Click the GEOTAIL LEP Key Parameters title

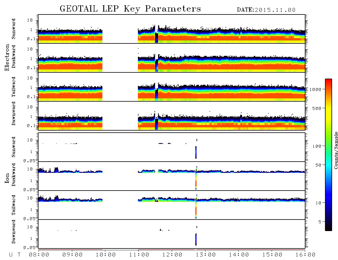coord(130,9)
